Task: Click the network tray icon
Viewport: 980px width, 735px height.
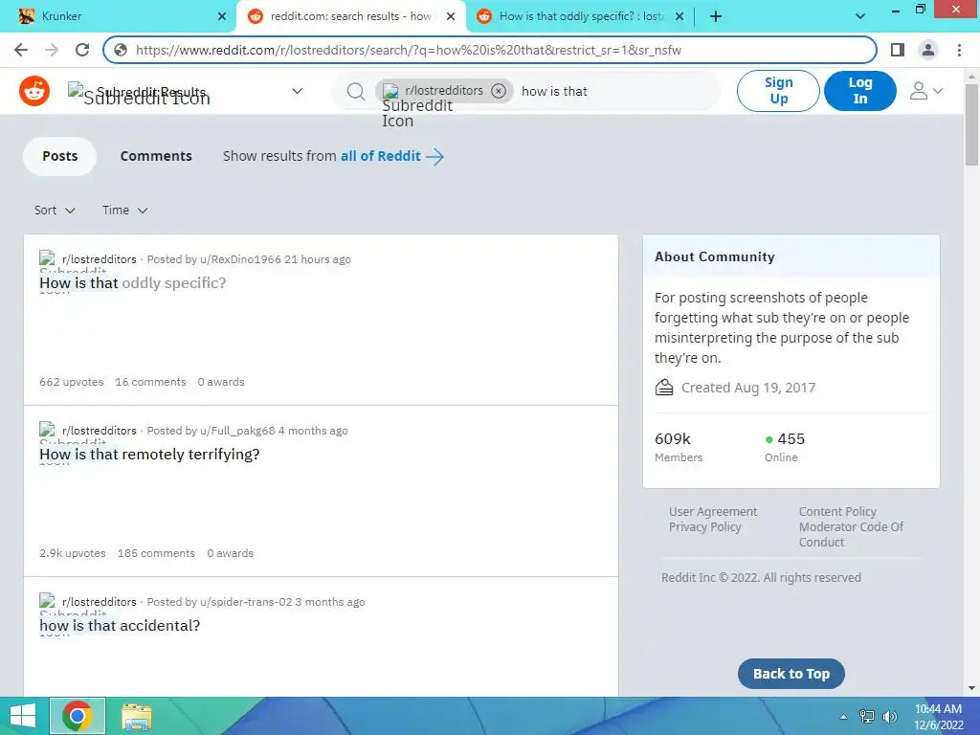Action: click(x=867, y=717)
